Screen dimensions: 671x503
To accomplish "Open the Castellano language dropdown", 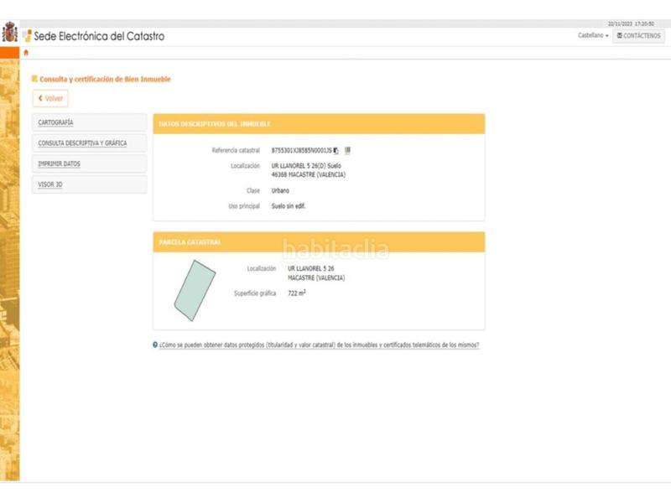I will pos(593,36).
